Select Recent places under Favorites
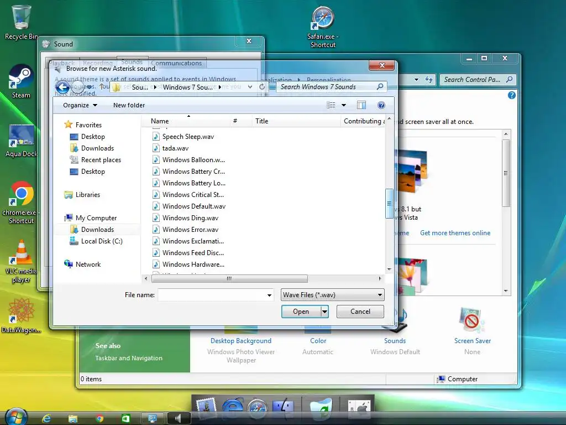Screen dimensions: 566x425 click(x=101, y=160)
